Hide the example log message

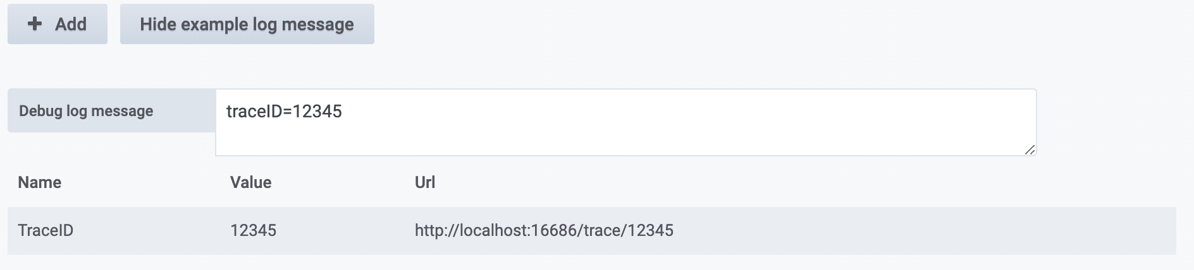coord(247,24)
